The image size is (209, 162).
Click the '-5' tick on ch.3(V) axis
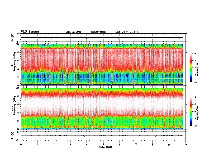click(x=18, y=140)
